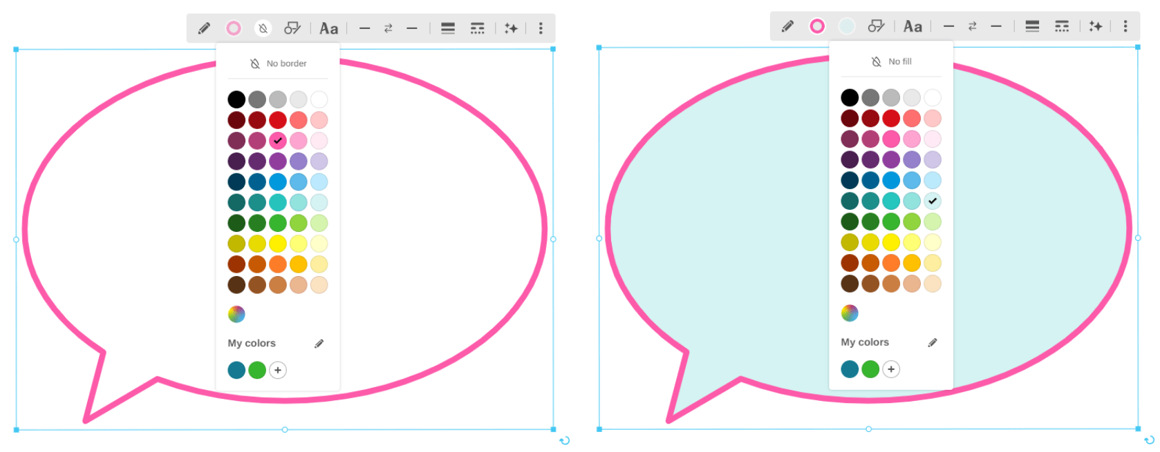Image resolution: width=1160 pixels, height=452 pixels.
Task: Click the rotate handle of the unfilled bubble
Action: (565, 440)
